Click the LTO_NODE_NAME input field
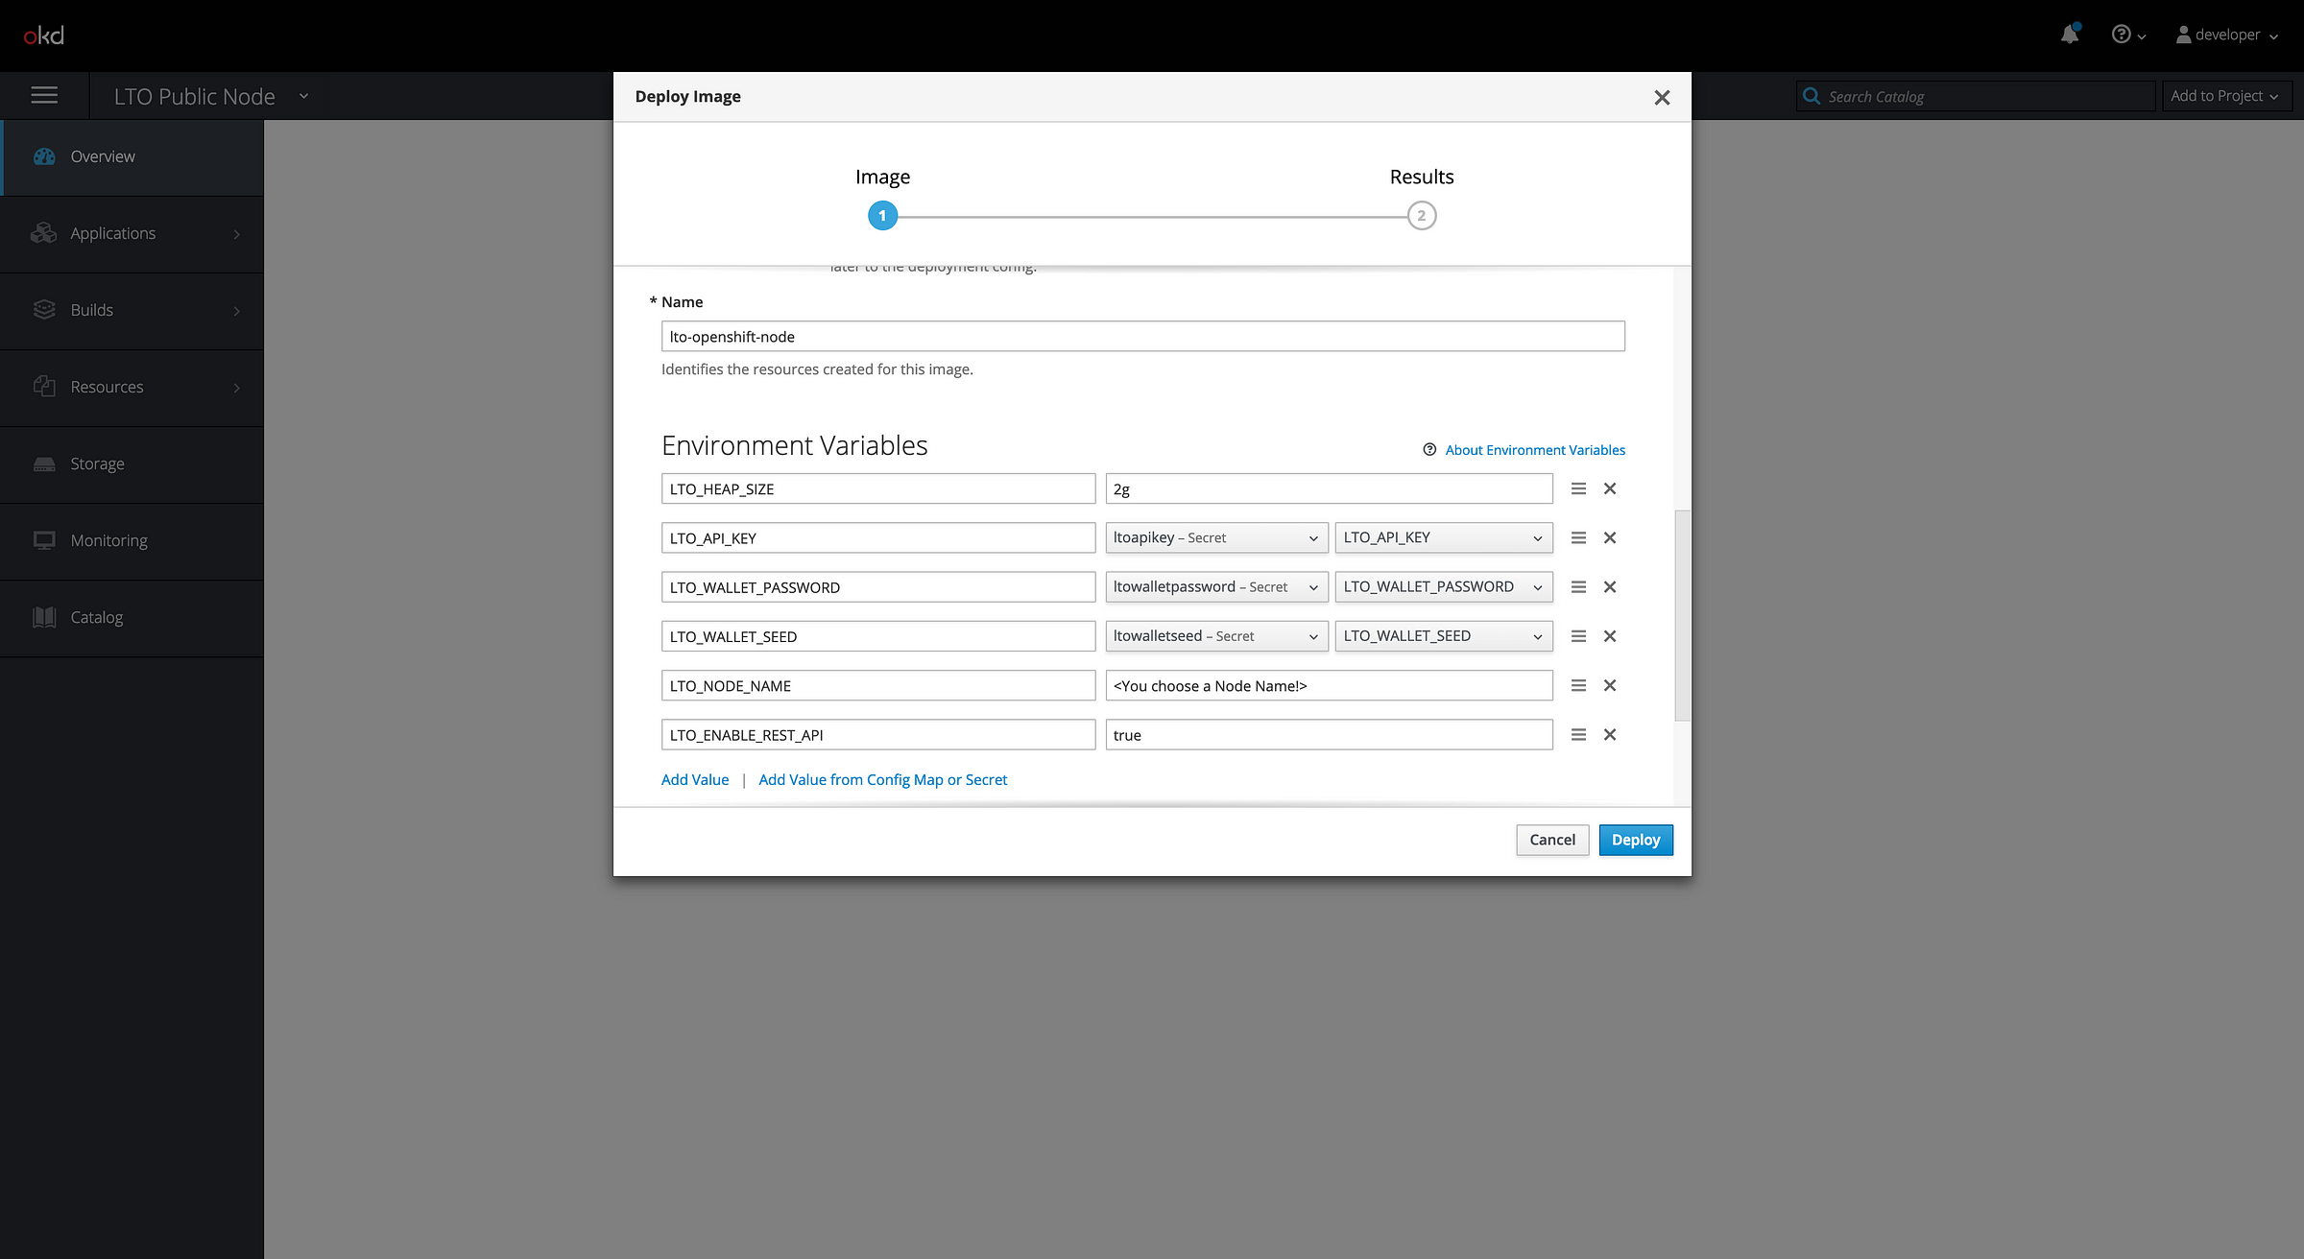 click(x=876, y=684)
